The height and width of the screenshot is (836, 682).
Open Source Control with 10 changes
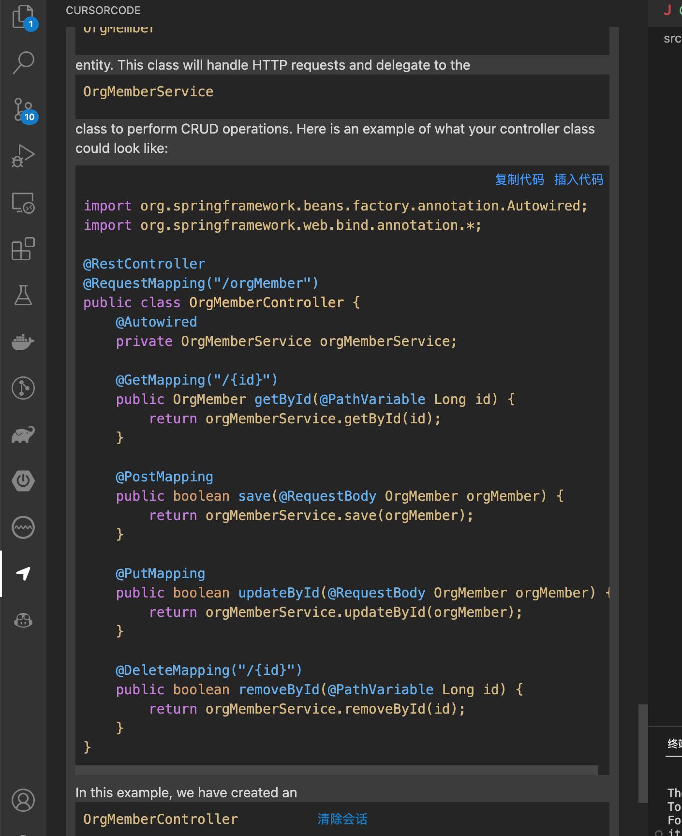pyautogui.click(x=23, y=109)
